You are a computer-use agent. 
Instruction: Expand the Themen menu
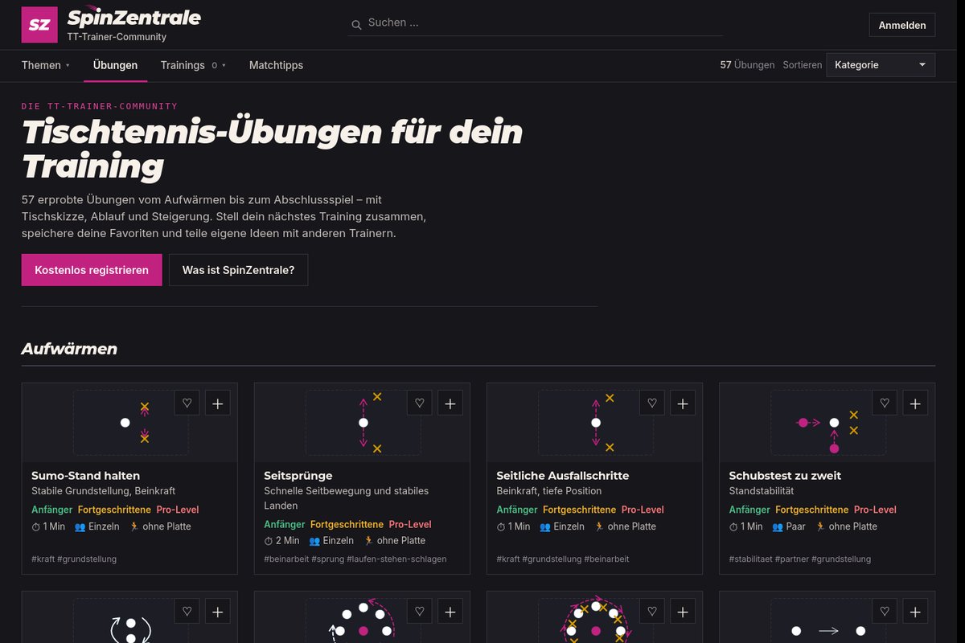click(x=46, y=65)
